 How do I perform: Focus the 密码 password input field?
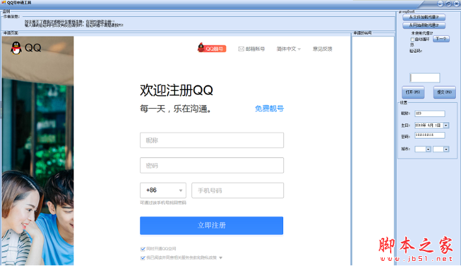pyautogui.click(x=212, y=165)
